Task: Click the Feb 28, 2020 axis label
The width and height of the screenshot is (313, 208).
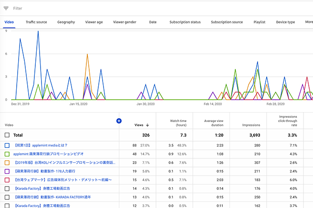Action: click(275, 104)
